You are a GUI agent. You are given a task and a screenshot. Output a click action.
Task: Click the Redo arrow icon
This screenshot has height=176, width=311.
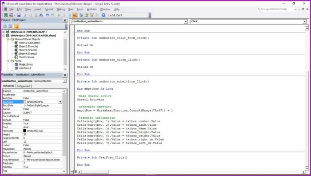52,15
